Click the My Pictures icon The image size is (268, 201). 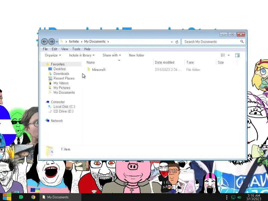[50, 88]
